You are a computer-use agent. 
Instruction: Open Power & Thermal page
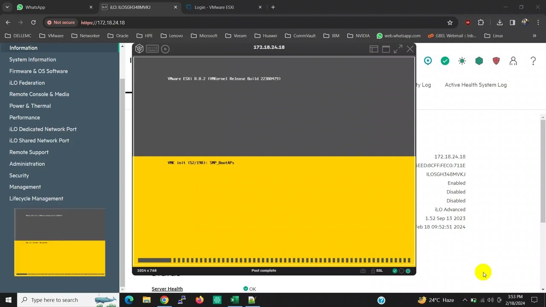click(30, 106)
